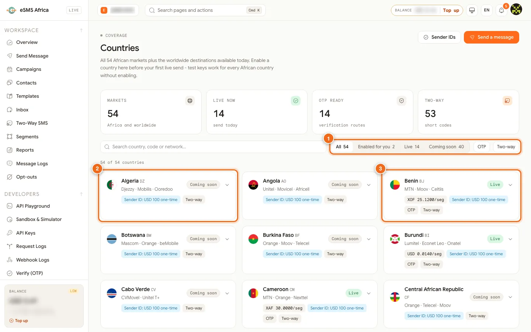Click the OTP Ready shield icon

pyautogui.click(x=402, y=101)
